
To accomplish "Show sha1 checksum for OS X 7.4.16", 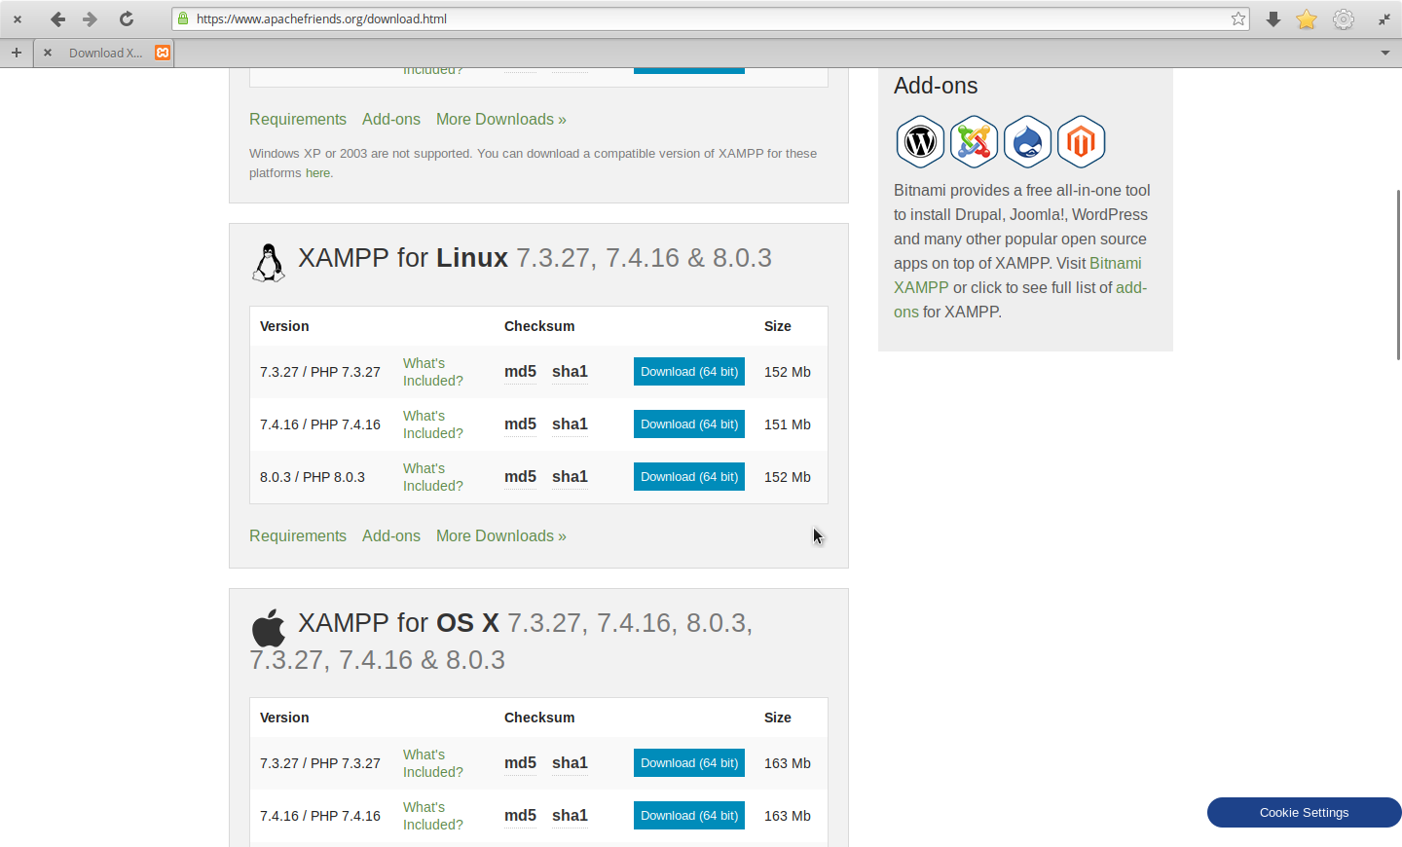I will (x=570, y=816).
